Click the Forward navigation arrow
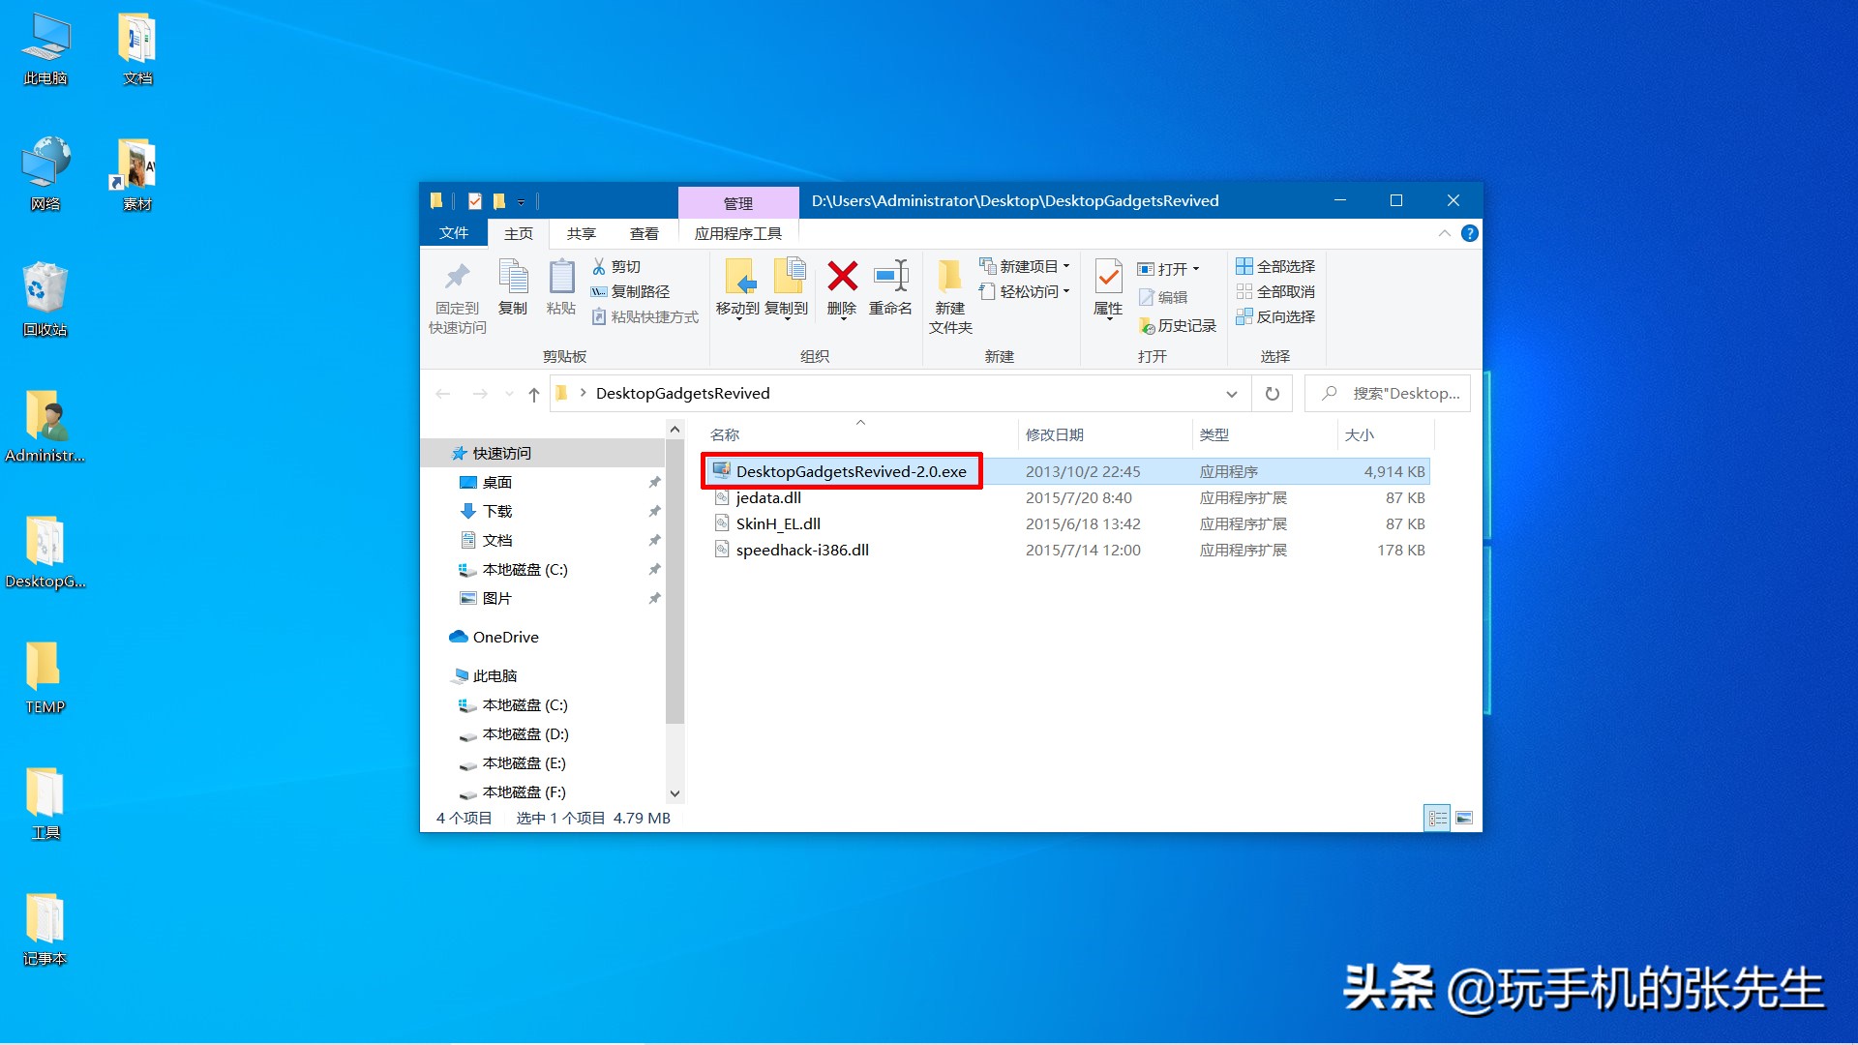This screenshot has width=1858, height=1045. point(480,394)
